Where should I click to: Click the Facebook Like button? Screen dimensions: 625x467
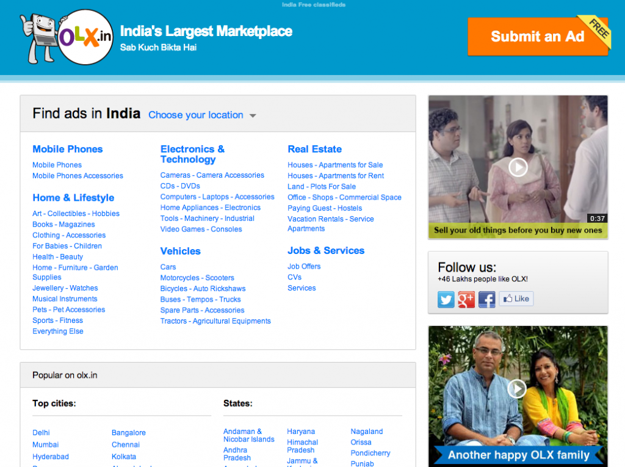coord(516,299)
